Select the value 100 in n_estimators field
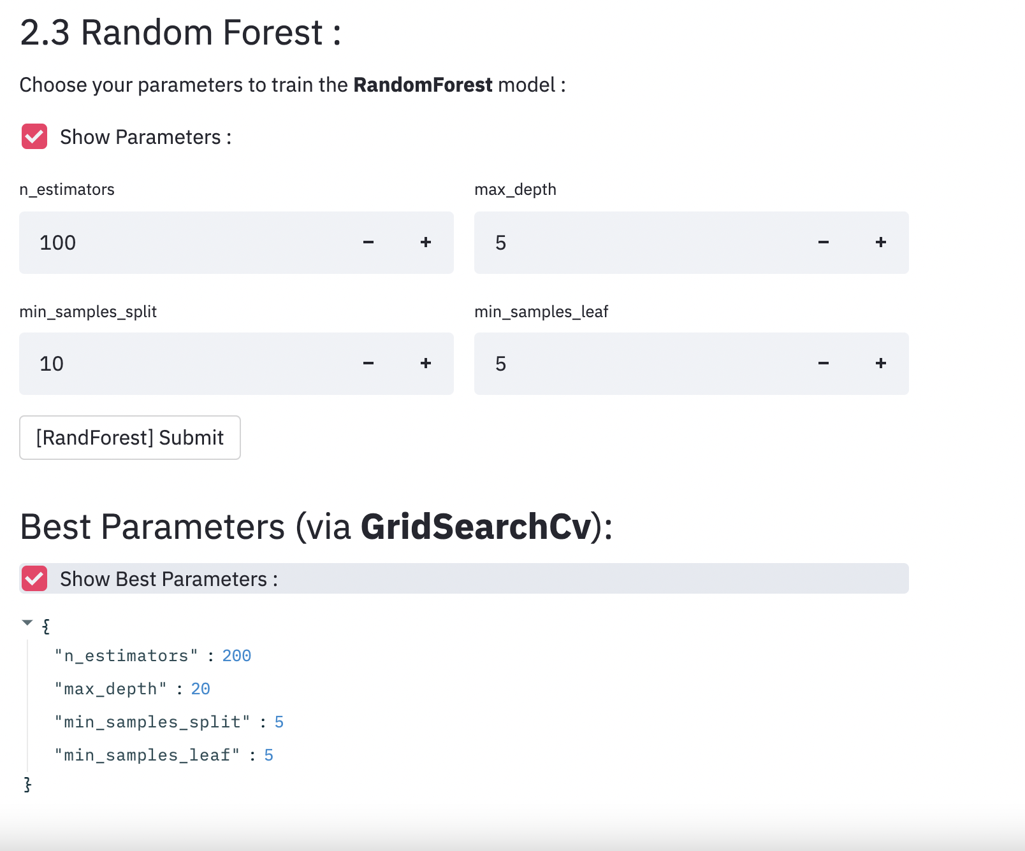The height and width of the screenshot is (851, 1025). coord(57,243)
